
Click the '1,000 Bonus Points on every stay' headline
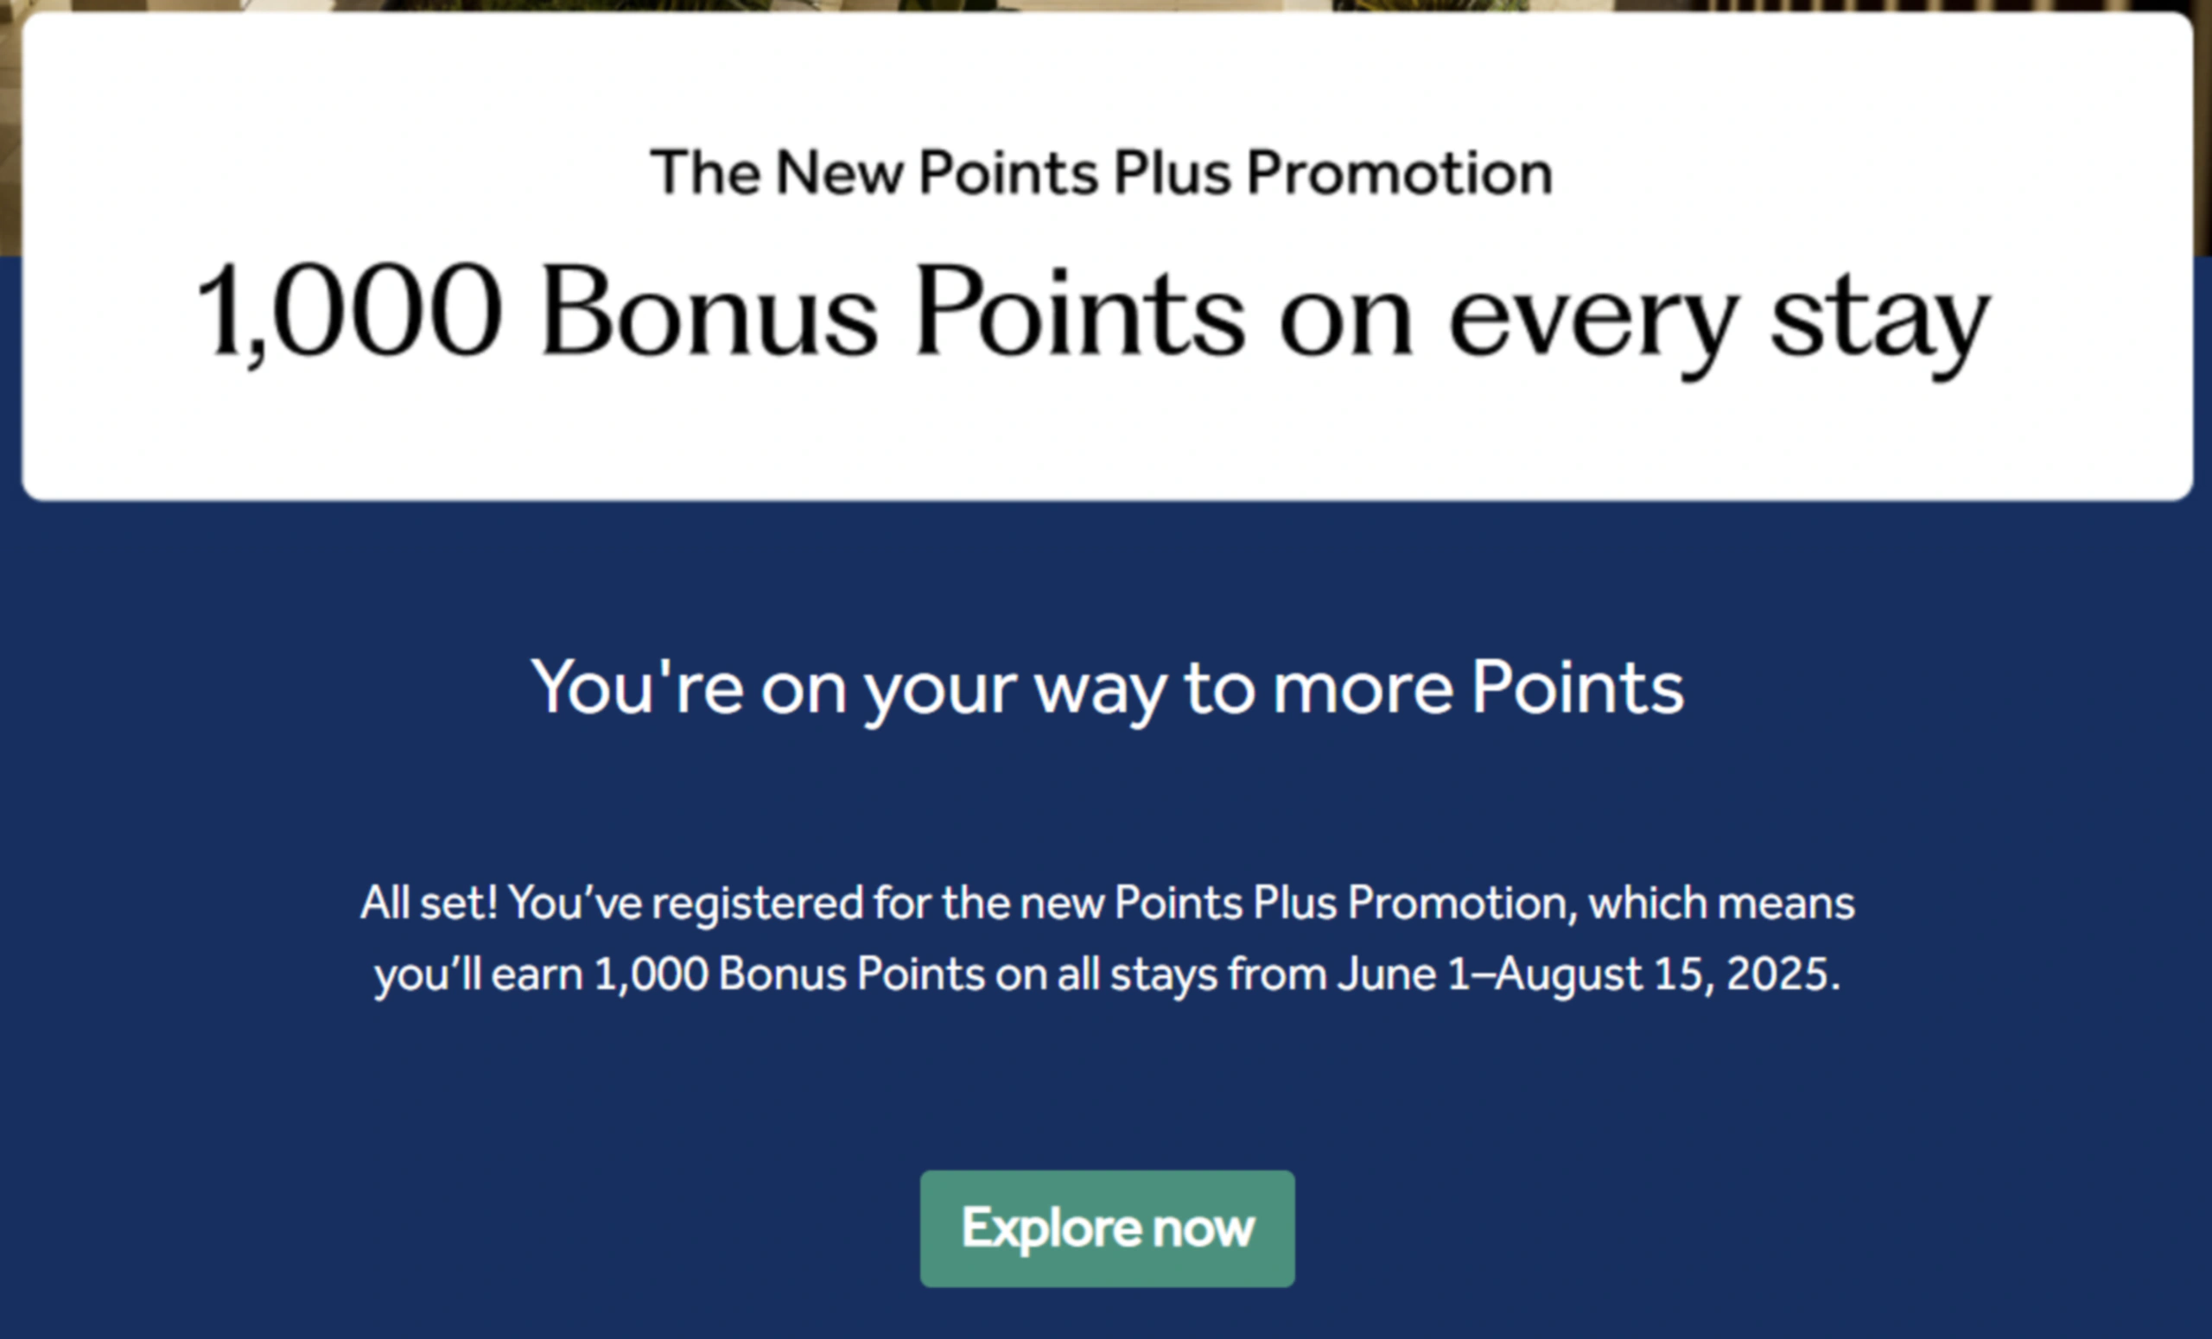click(1091, 316)
